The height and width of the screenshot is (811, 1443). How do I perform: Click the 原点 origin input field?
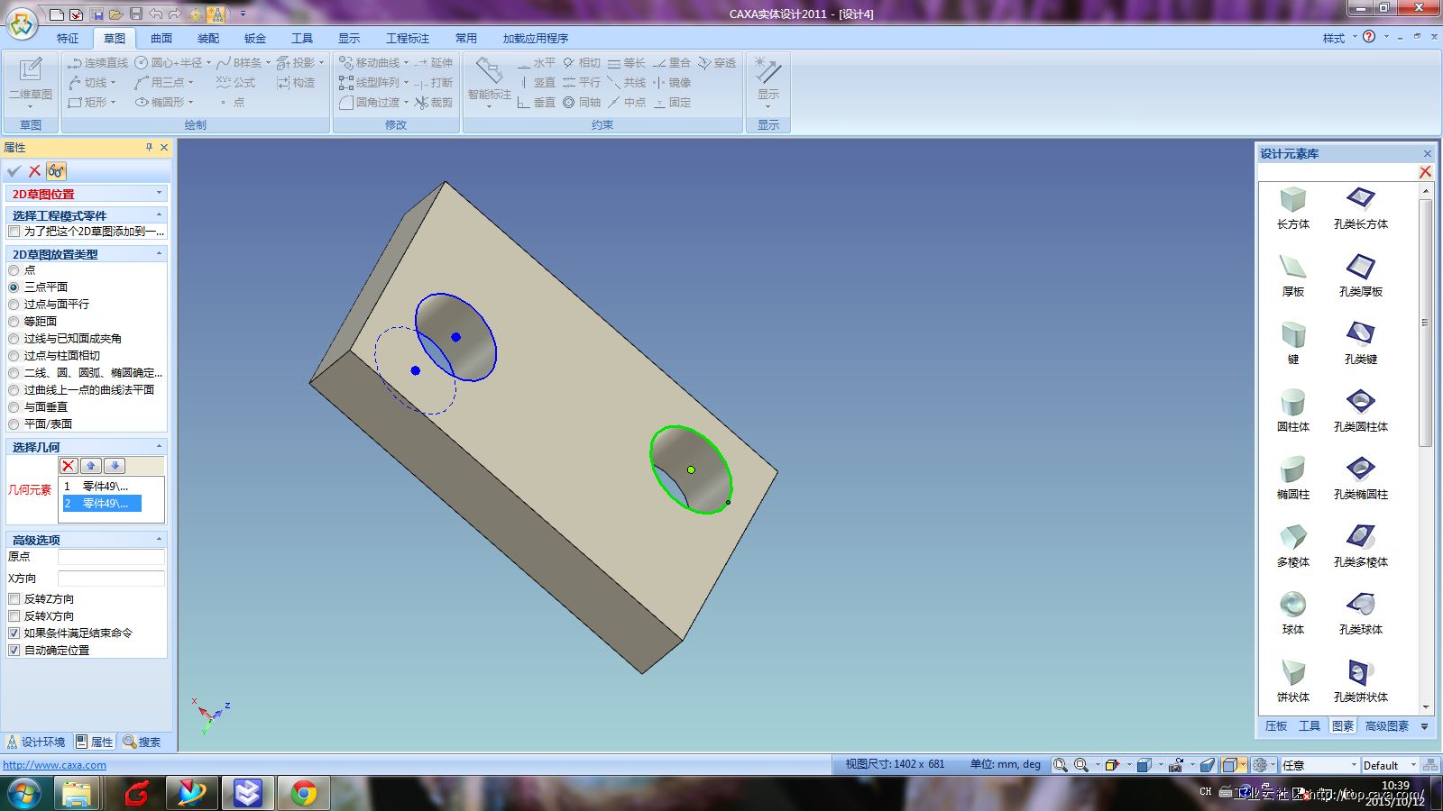pos(111,557)
